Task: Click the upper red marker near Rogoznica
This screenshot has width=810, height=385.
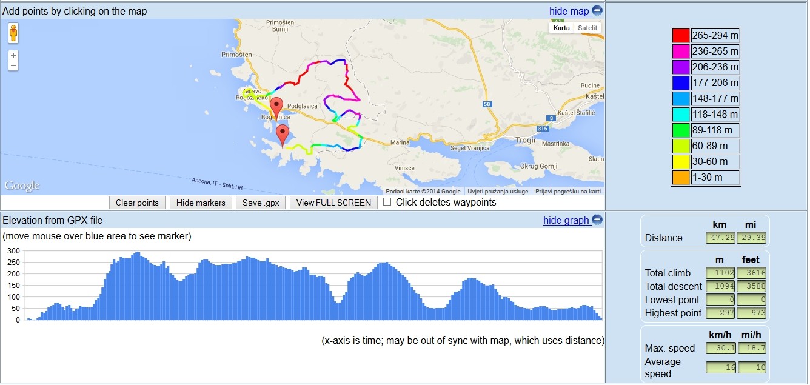Action: coord(276,107)
